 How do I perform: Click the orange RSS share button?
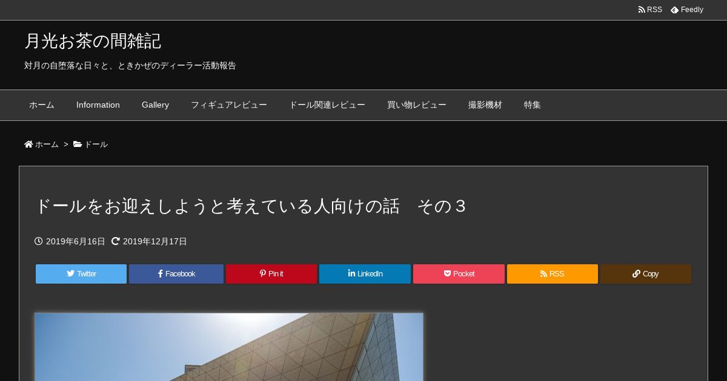(553, 274)
